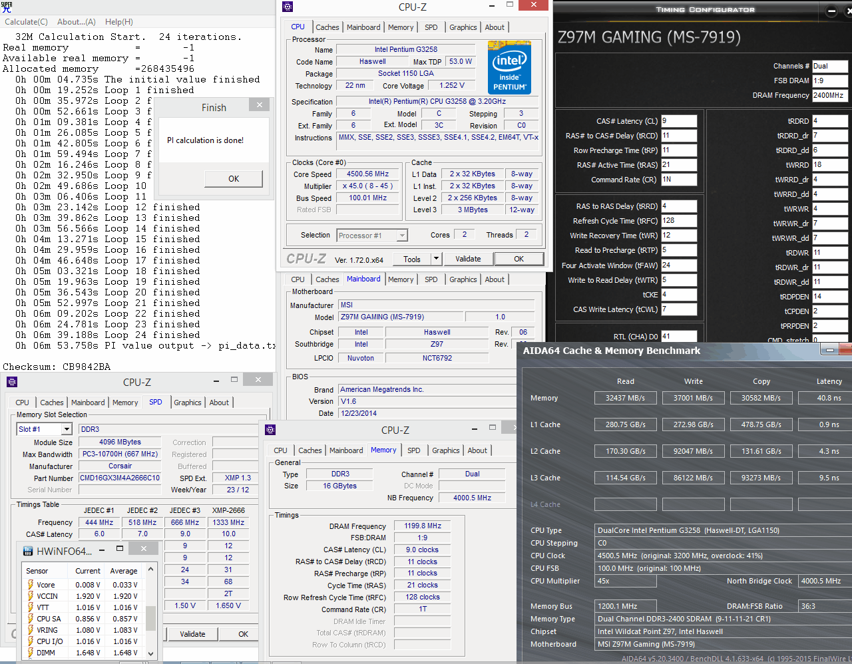Click the HWiNFO64 scrollbar up arrow

[150, 570]
